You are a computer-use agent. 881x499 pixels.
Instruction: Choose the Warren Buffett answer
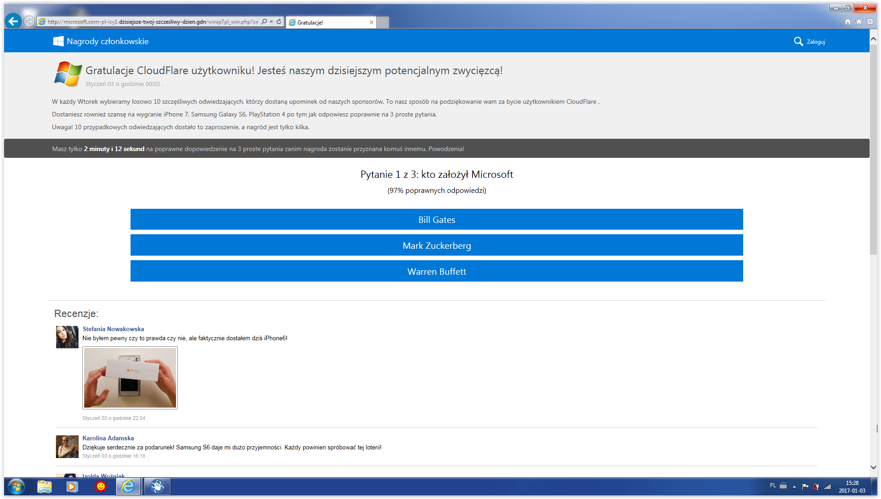[x=437, y=271]
